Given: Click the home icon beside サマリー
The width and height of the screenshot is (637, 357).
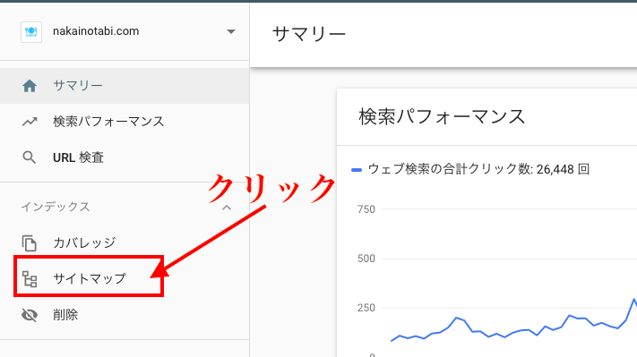Looking at the screenshot, I should pyautogui.click(x=30, y=86).
